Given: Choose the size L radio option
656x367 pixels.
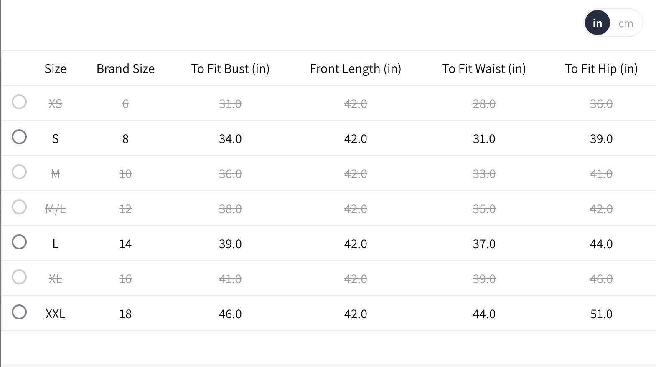Looking at the screenshot, I should click(19, 242).
